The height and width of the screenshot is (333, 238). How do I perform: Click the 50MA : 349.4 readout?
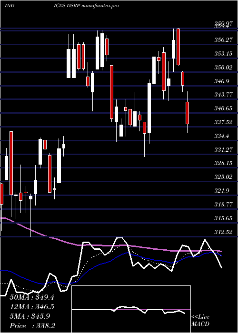32,297
